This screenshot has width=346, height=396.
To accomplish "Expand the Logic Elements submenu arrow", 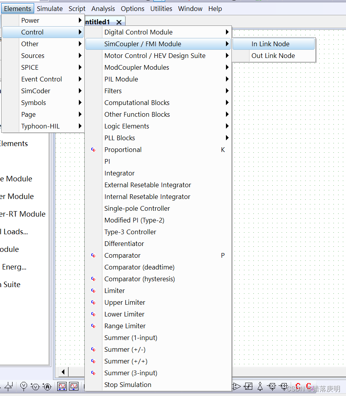I will 227,126.
